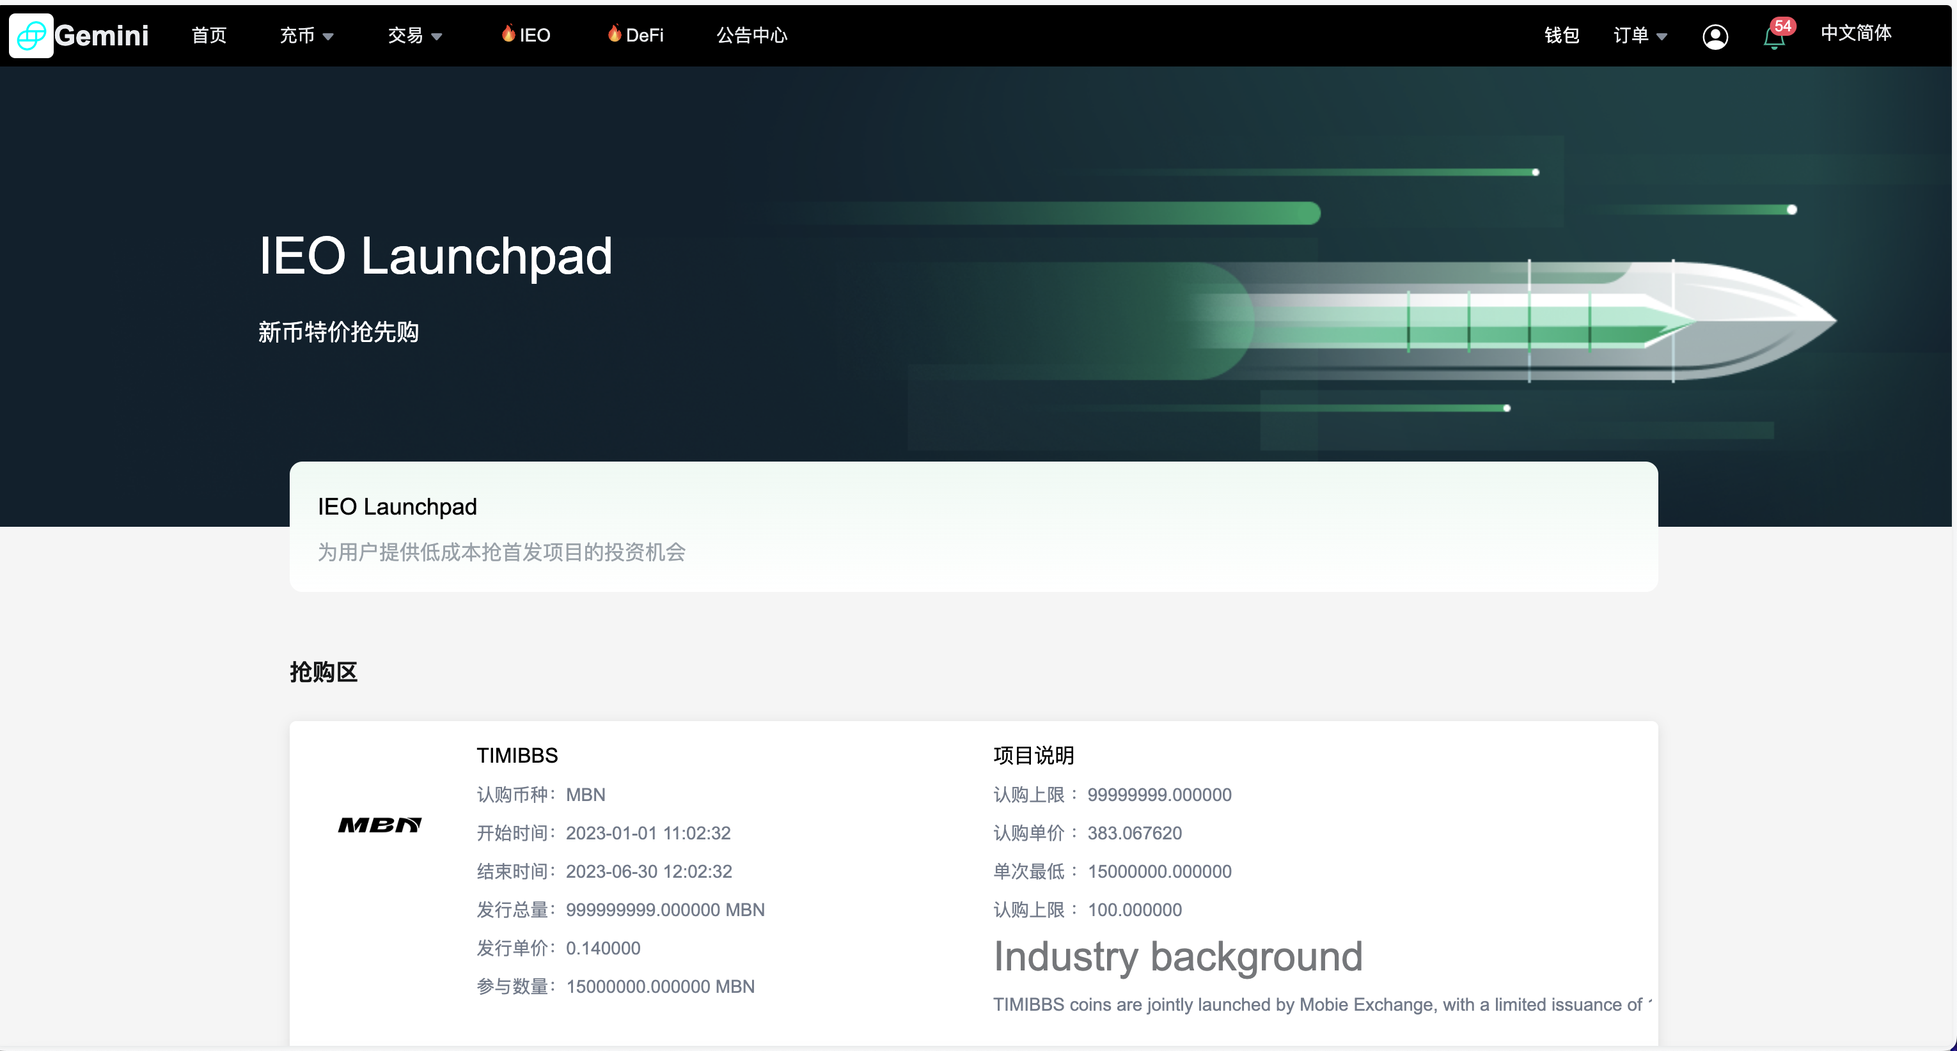
Task: Switch language via 中文简体
Action: pos(1855,33)
